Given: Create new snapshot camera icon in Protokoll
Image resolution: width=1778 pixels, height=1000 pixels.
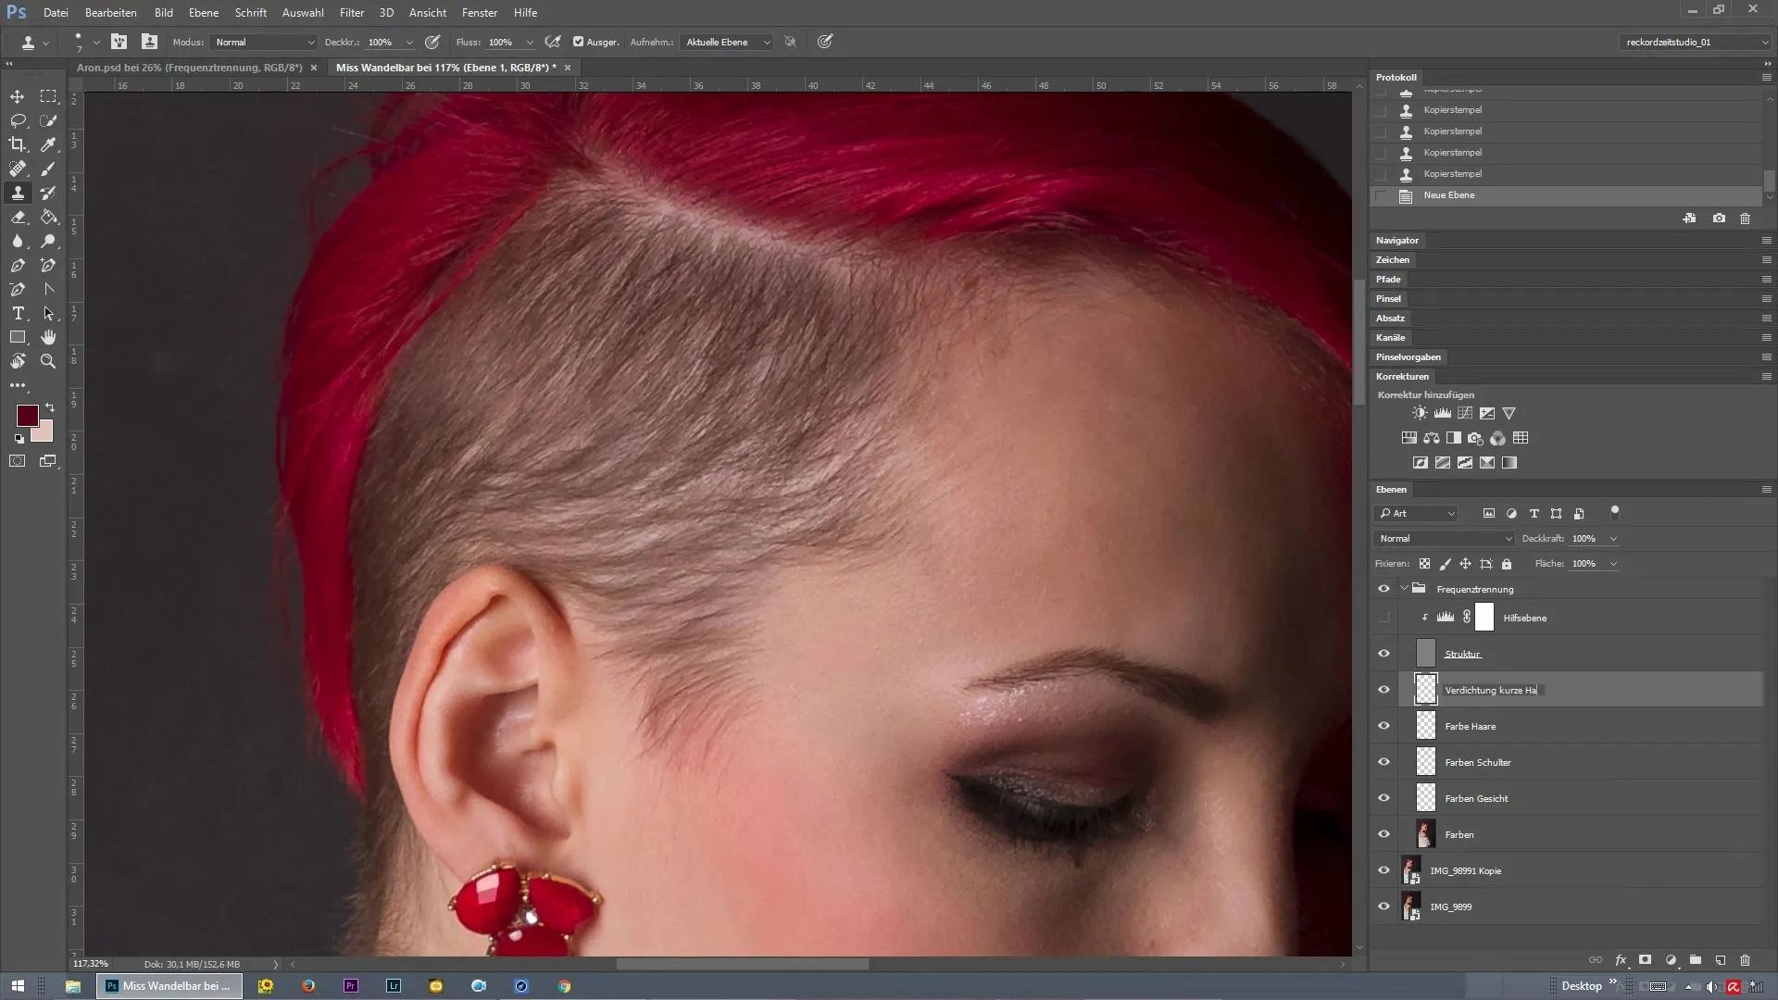Looking at the screenshot, I should click(1719, 219).
